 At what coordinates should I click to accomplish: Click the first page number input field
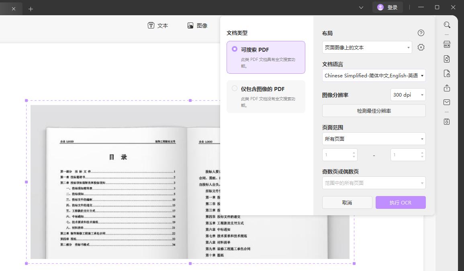(x=337, y=154)
